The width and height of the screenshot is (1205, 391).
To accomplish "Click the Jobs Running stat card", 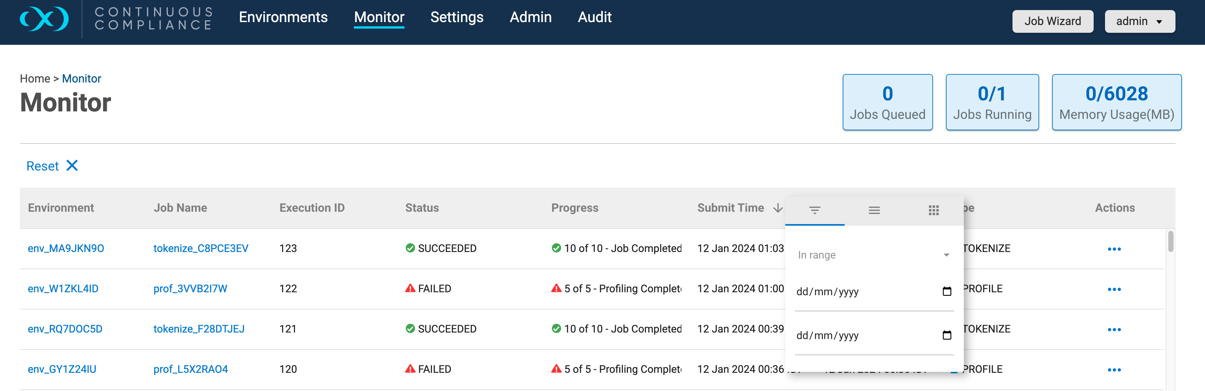I will tap(992, 102).
